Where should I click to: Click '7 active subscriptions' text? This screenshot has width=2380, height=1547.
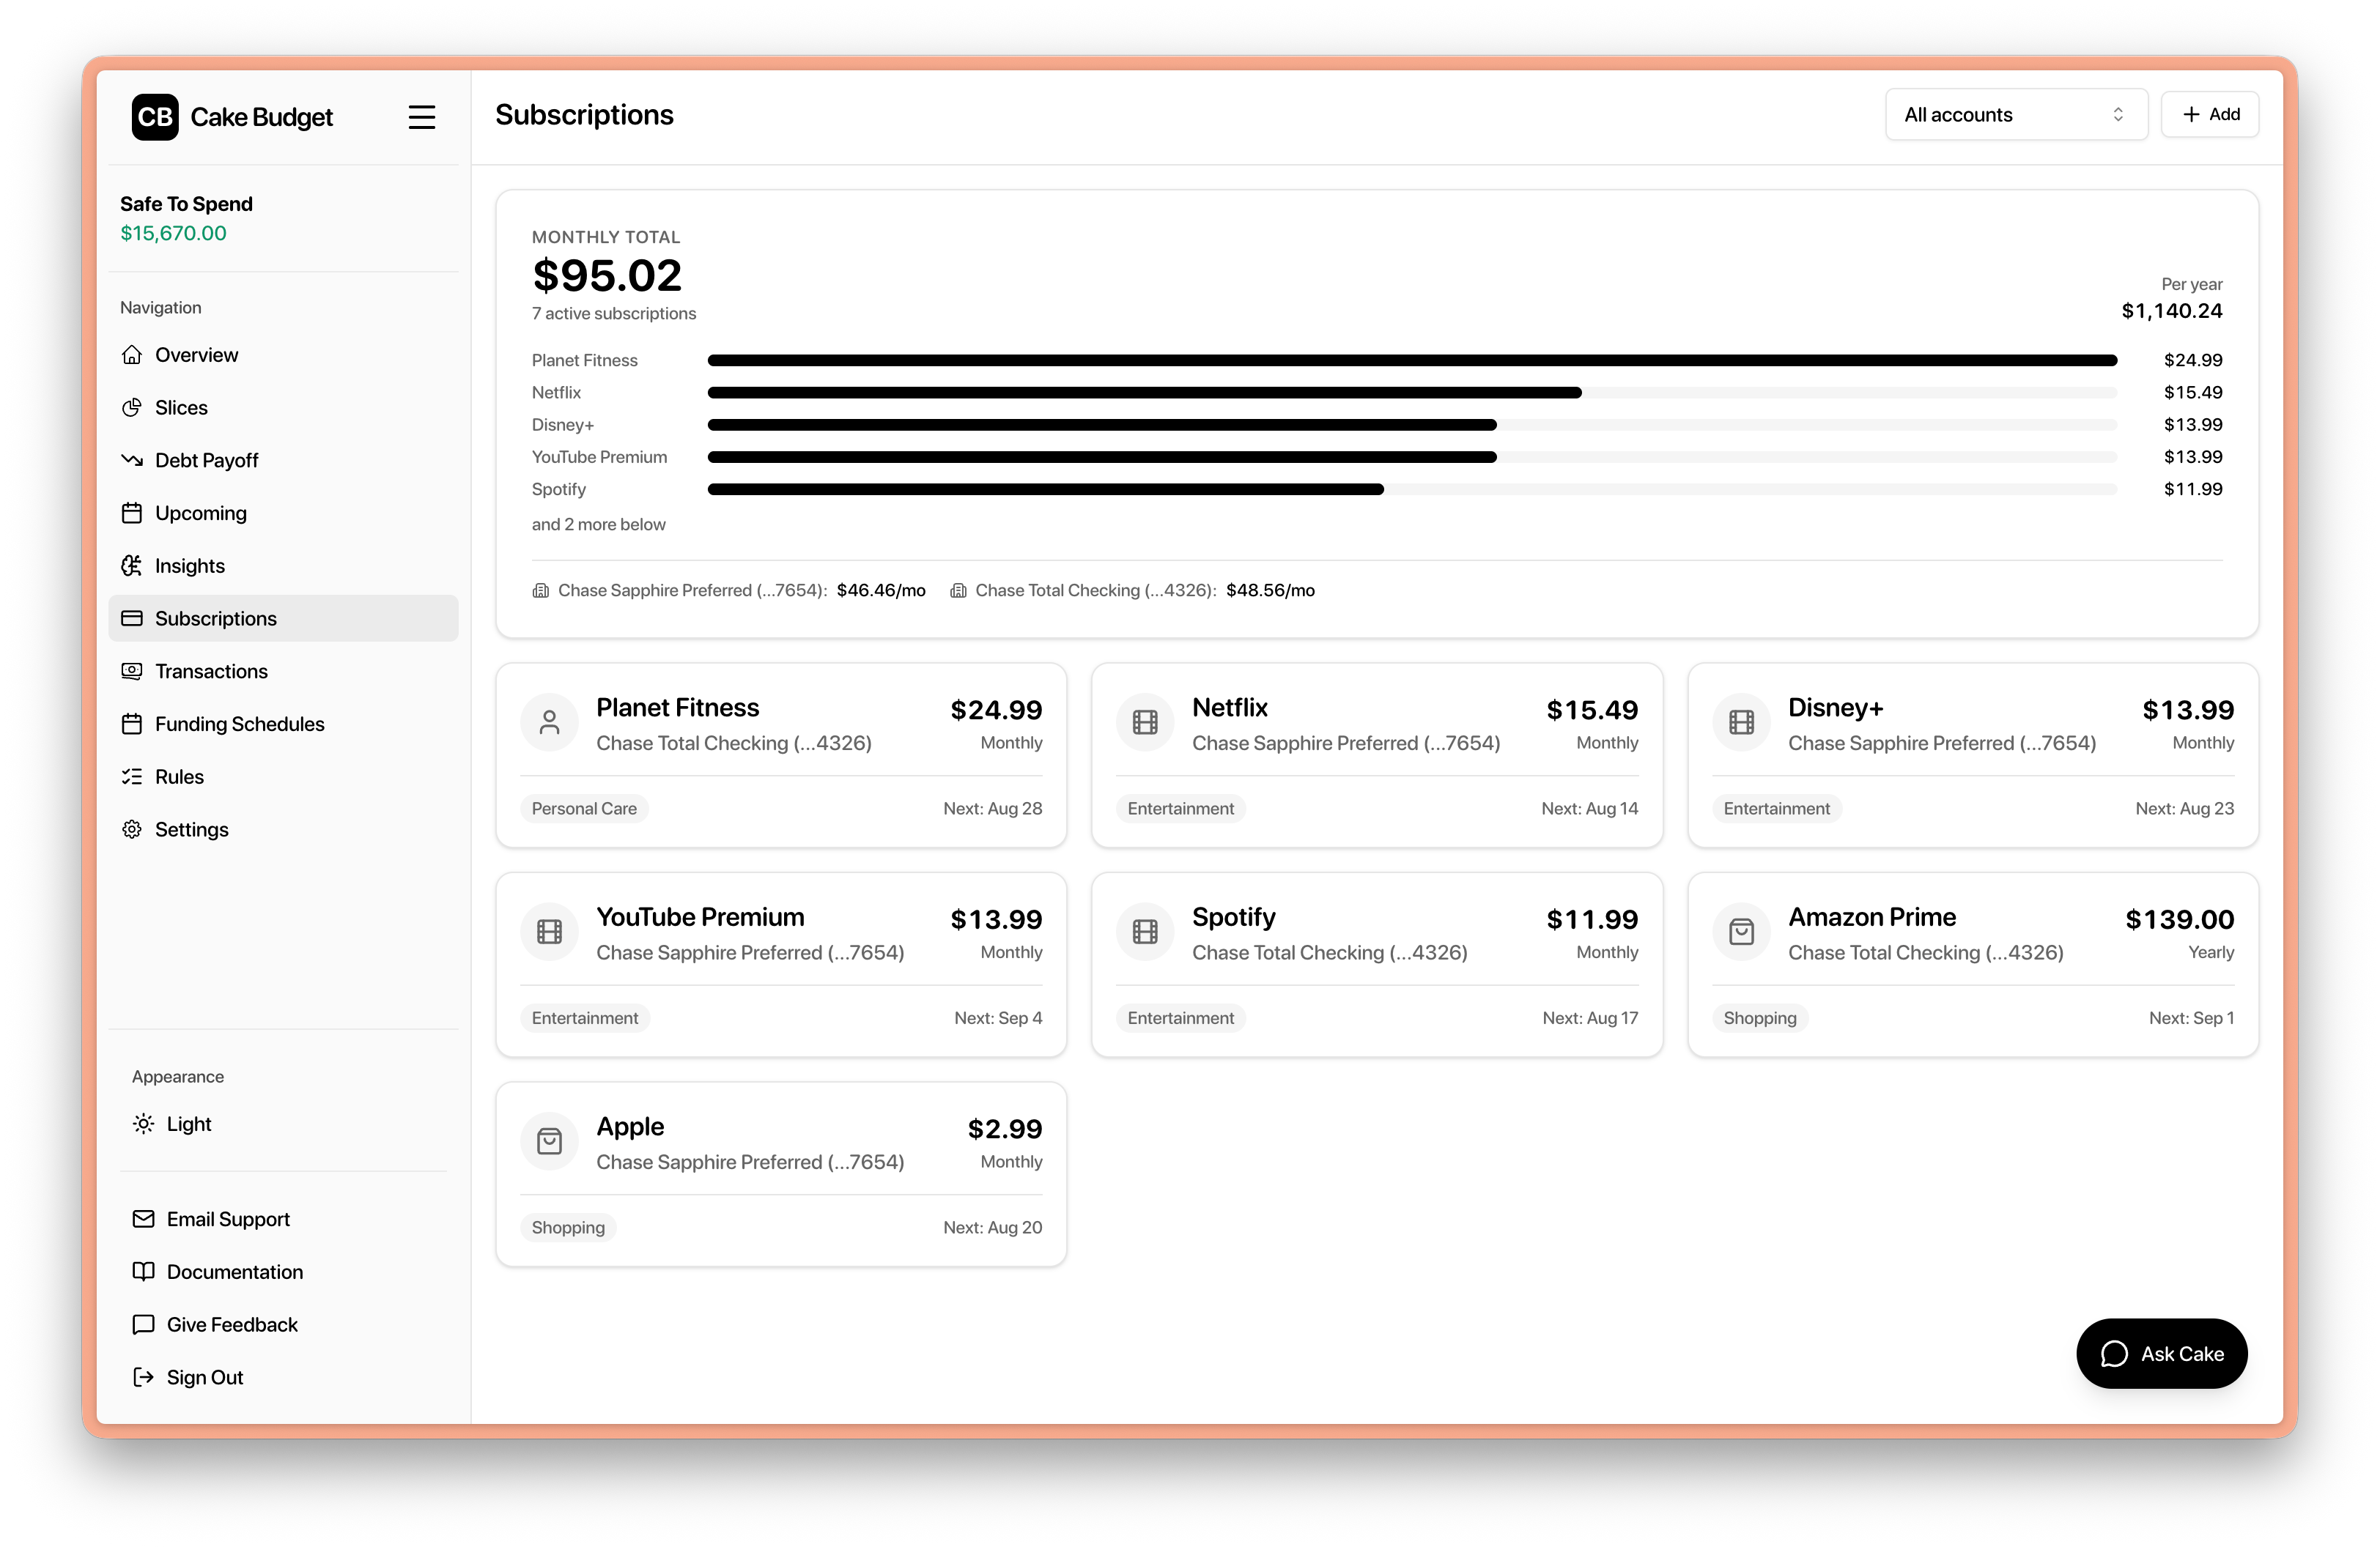(x=614, y=314)
